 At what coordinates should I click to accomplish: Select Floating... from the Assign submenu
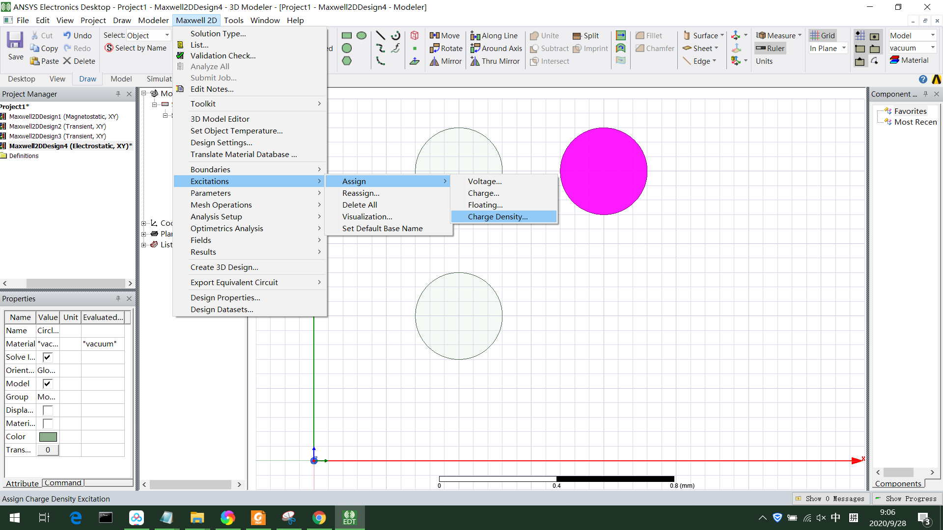[504, 205]
